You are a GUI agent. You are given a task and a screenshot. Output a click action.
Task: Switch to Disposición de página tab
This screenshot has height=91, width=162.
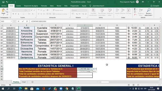(31, 6)
